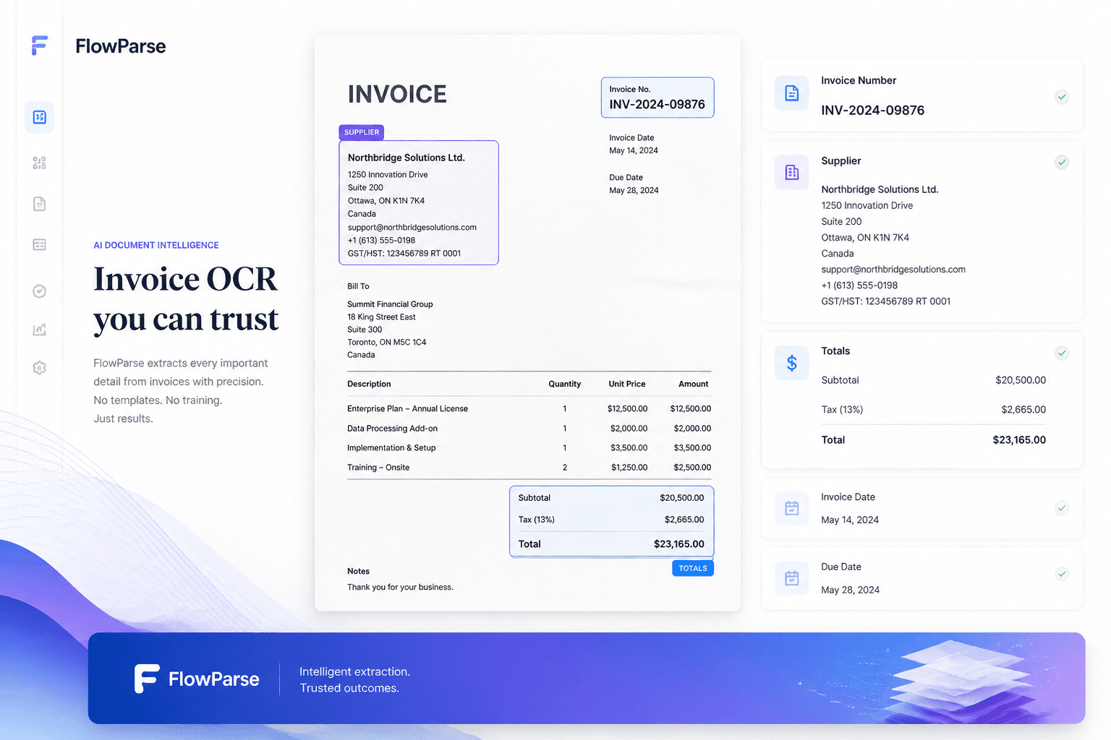Click Northbridge Solutions Ltd. in the Supplier card

tap(880, 189)
